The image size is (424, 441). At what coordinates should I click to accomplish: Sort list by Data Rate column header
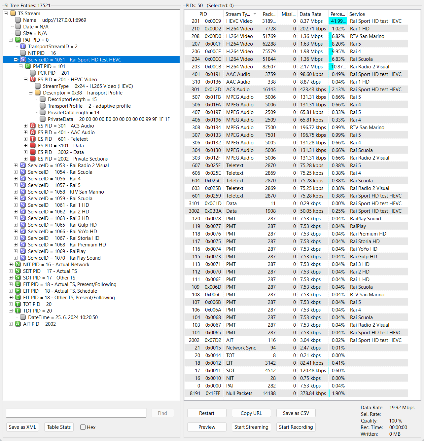pos(313,14)
